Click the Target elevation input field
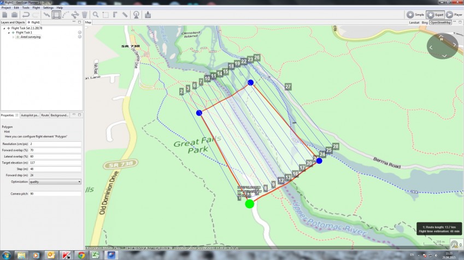 [55, 162]
